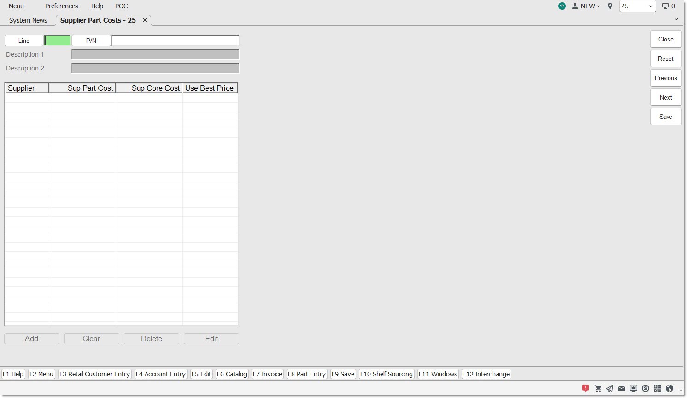Switch to the System News tab
687x398 pixels.
pos(28,20)
